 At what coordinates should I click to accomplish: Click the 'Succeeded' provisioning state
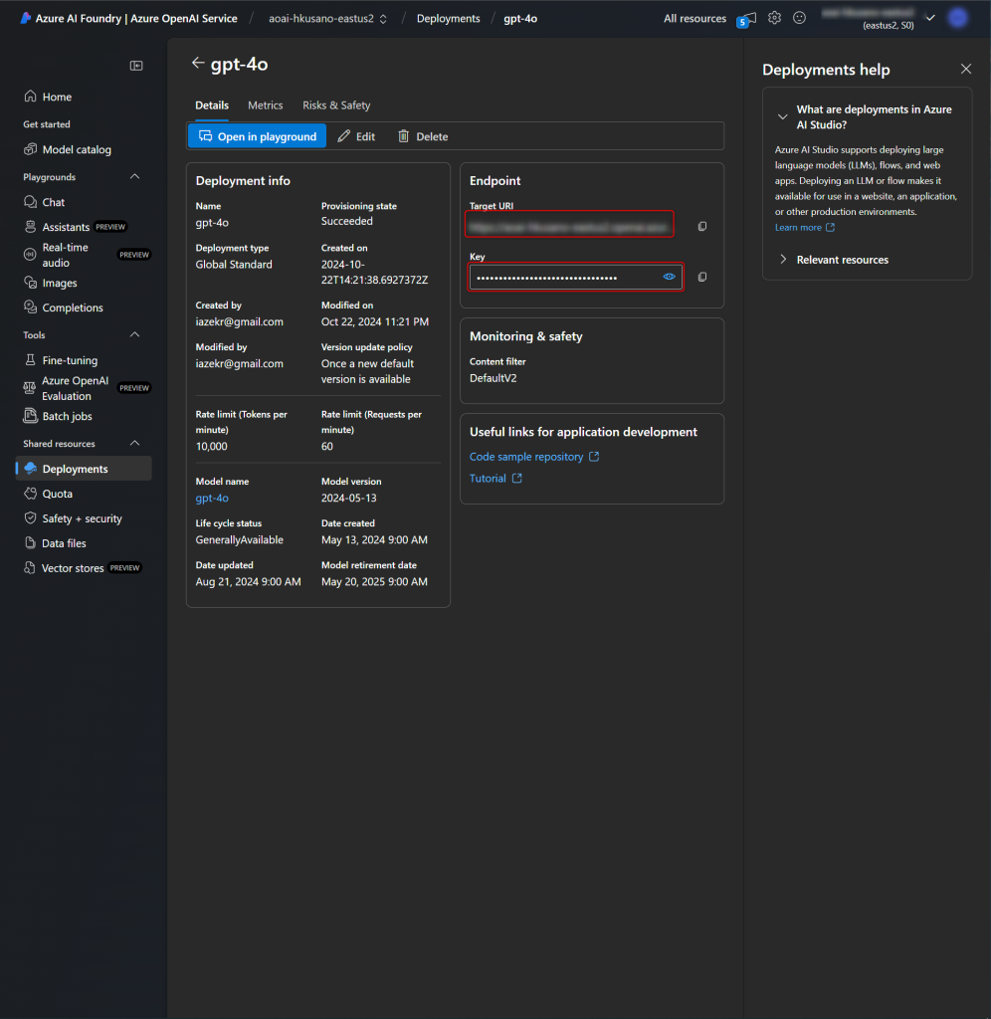click(x=347, y=221)
